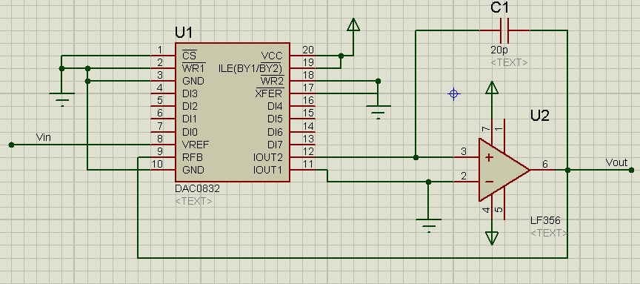Click the blue origin crosshair marker
Screen dimensions: 640x284
[x=454, y=94]
